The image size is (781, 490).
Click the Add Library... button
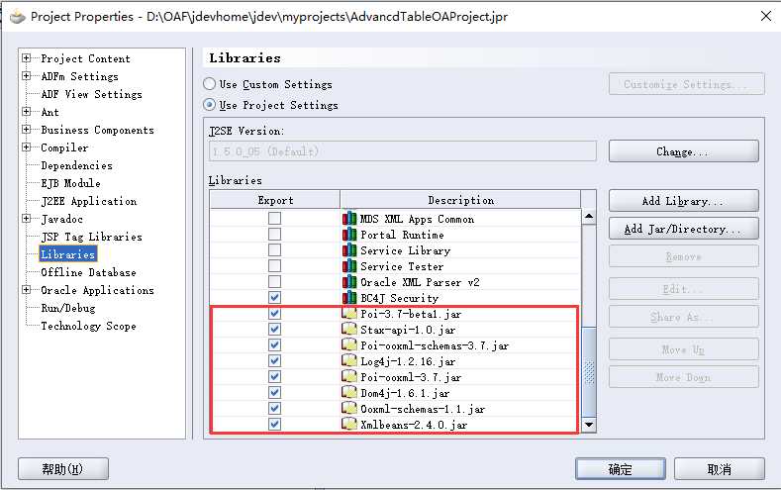click(683, 201)
